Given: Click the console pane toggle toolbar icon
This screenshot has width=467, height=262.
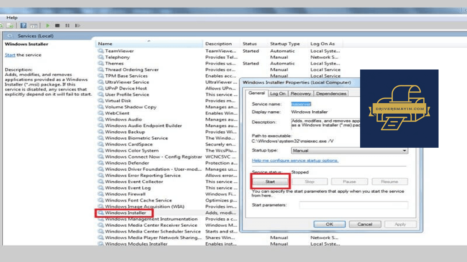Looking at the screenshot, I should tap(34, 25).
